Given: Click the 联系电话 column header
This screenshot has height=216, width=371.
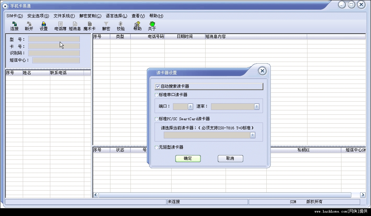Looking at the screenshot, I should click(67, 73).
